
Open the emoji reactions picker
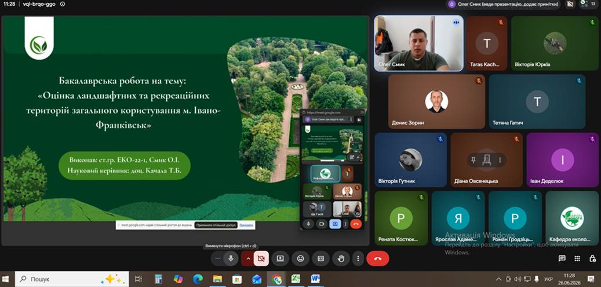point(300,259)
